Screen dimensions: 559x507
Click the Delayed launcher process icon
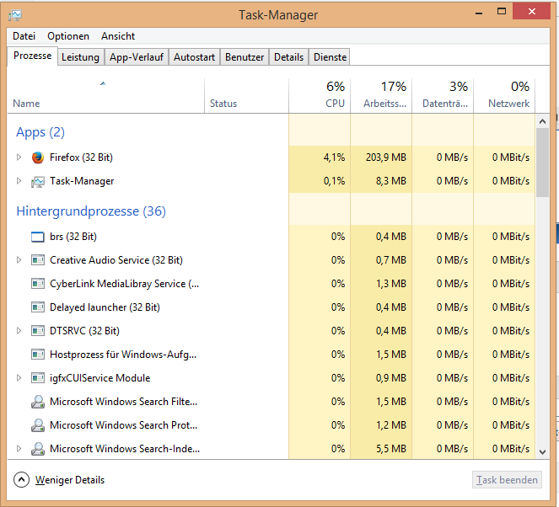click(38, 307)
